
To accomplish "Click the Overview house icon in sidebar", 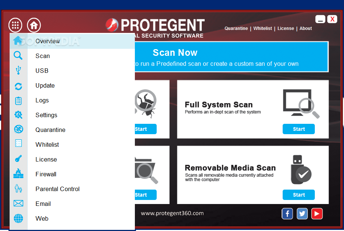I will coord(18,41).
